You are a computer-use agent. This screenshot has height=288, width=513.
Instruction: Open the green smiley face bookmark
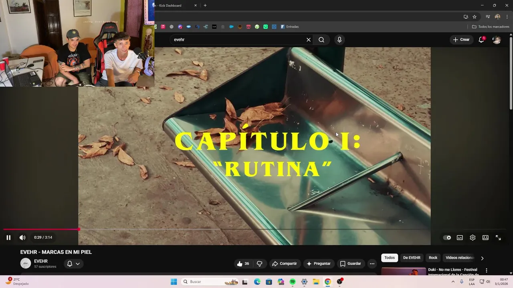[266, 27]
